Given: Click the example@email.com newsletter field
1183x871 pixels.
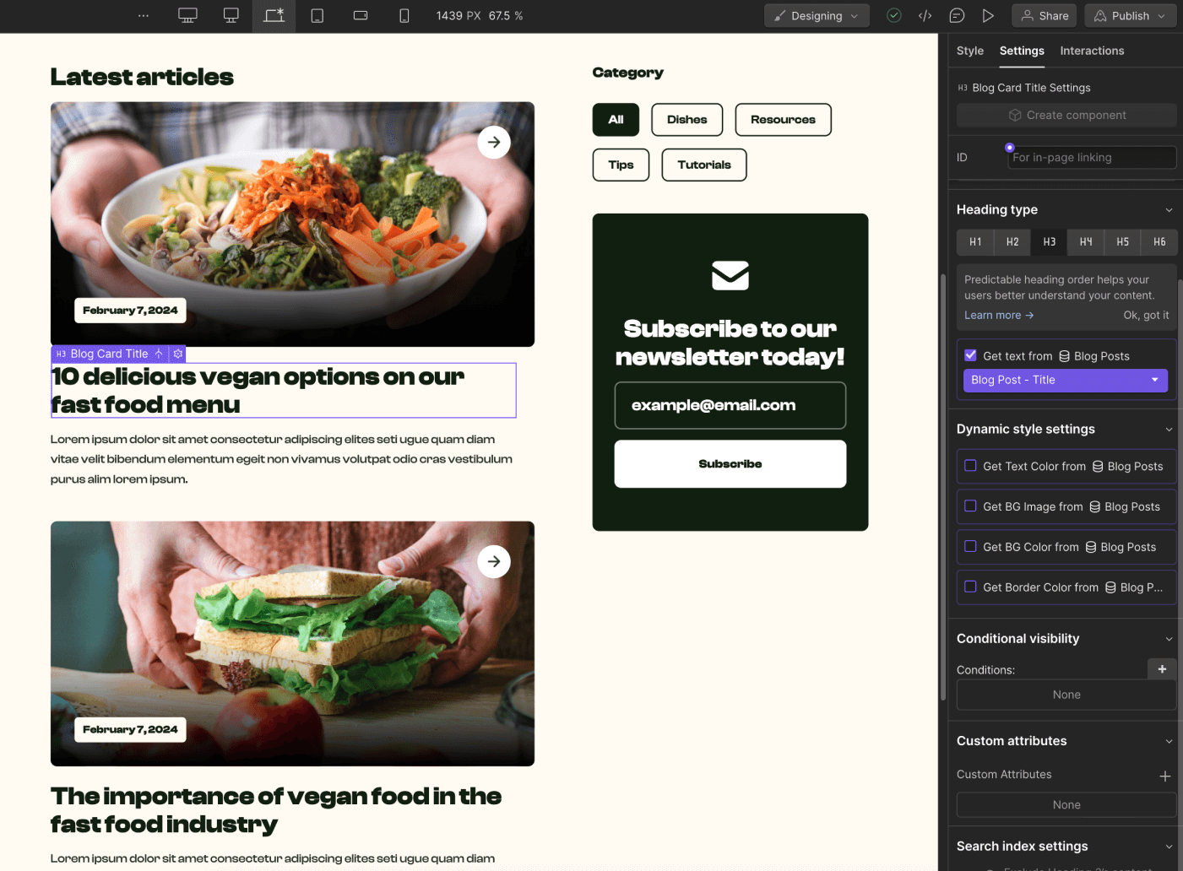Looking at the screenshot, I should point(730,406).
